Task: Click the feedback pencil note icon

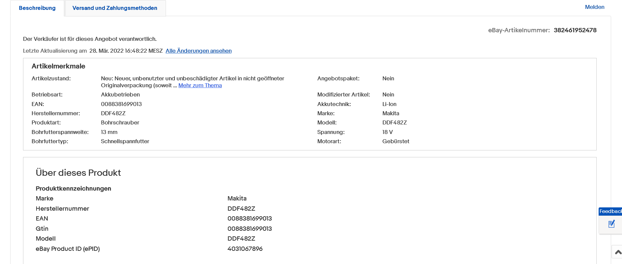Action: click(x=611, y=224)
